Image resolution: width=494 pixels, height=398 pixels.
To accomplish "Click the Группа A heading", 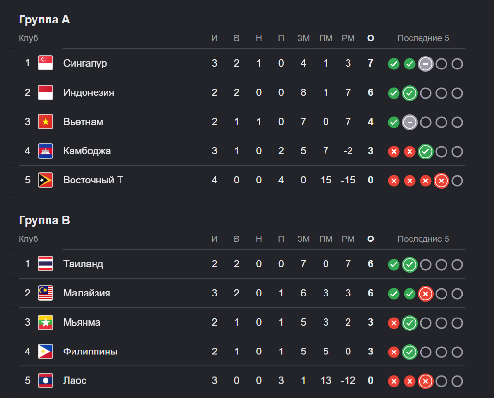I will click(45, 20).
